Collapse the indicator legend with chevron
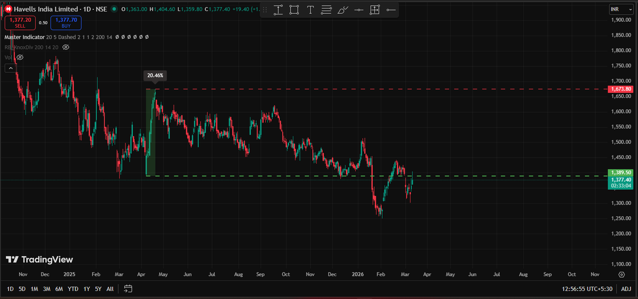The height and width of the screenshot is (299, 638). [10, 67]
